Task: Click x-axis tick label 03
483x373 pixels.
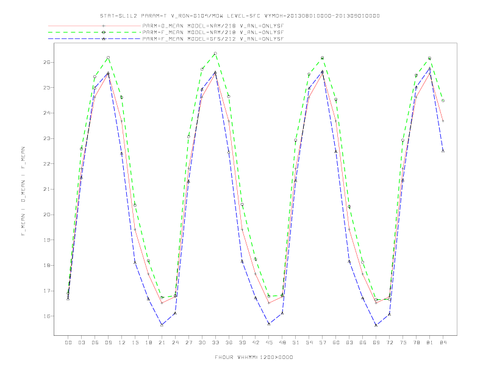Action: coord(81,343)
